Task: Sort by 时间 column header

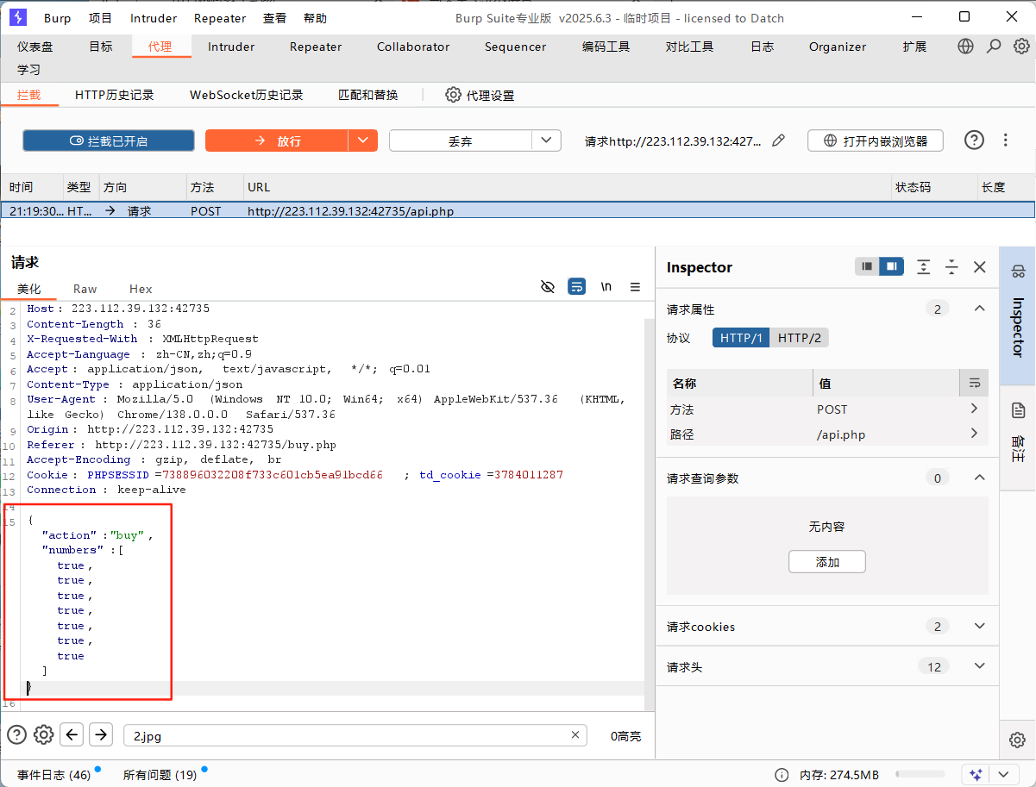Action: tap(33, 187)
